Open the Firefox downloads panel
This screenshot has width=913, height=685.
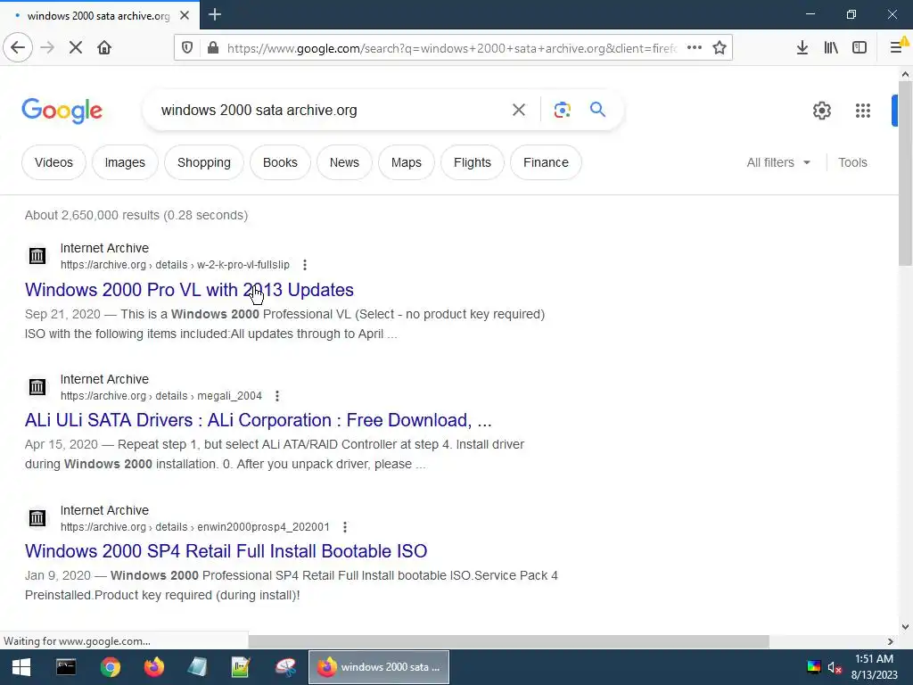802,48
